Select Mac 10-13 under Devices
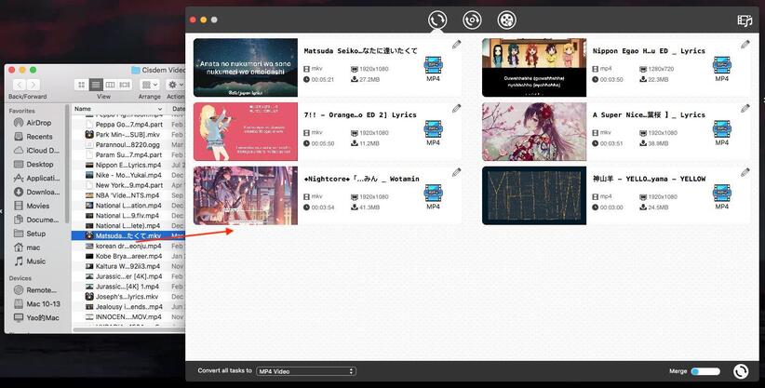This screenshot has width=765, height=388. tap(38, 303)
